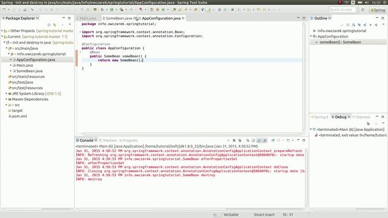Switch to Progress tab
Image resolution: width=388 pixels, height=218 pixels.
click(x=129, y=140)
